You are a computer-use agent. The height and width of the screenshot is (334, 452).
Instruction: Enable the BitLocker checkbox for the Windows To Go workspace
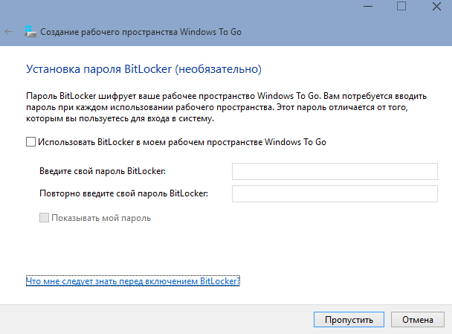point(30,142)
